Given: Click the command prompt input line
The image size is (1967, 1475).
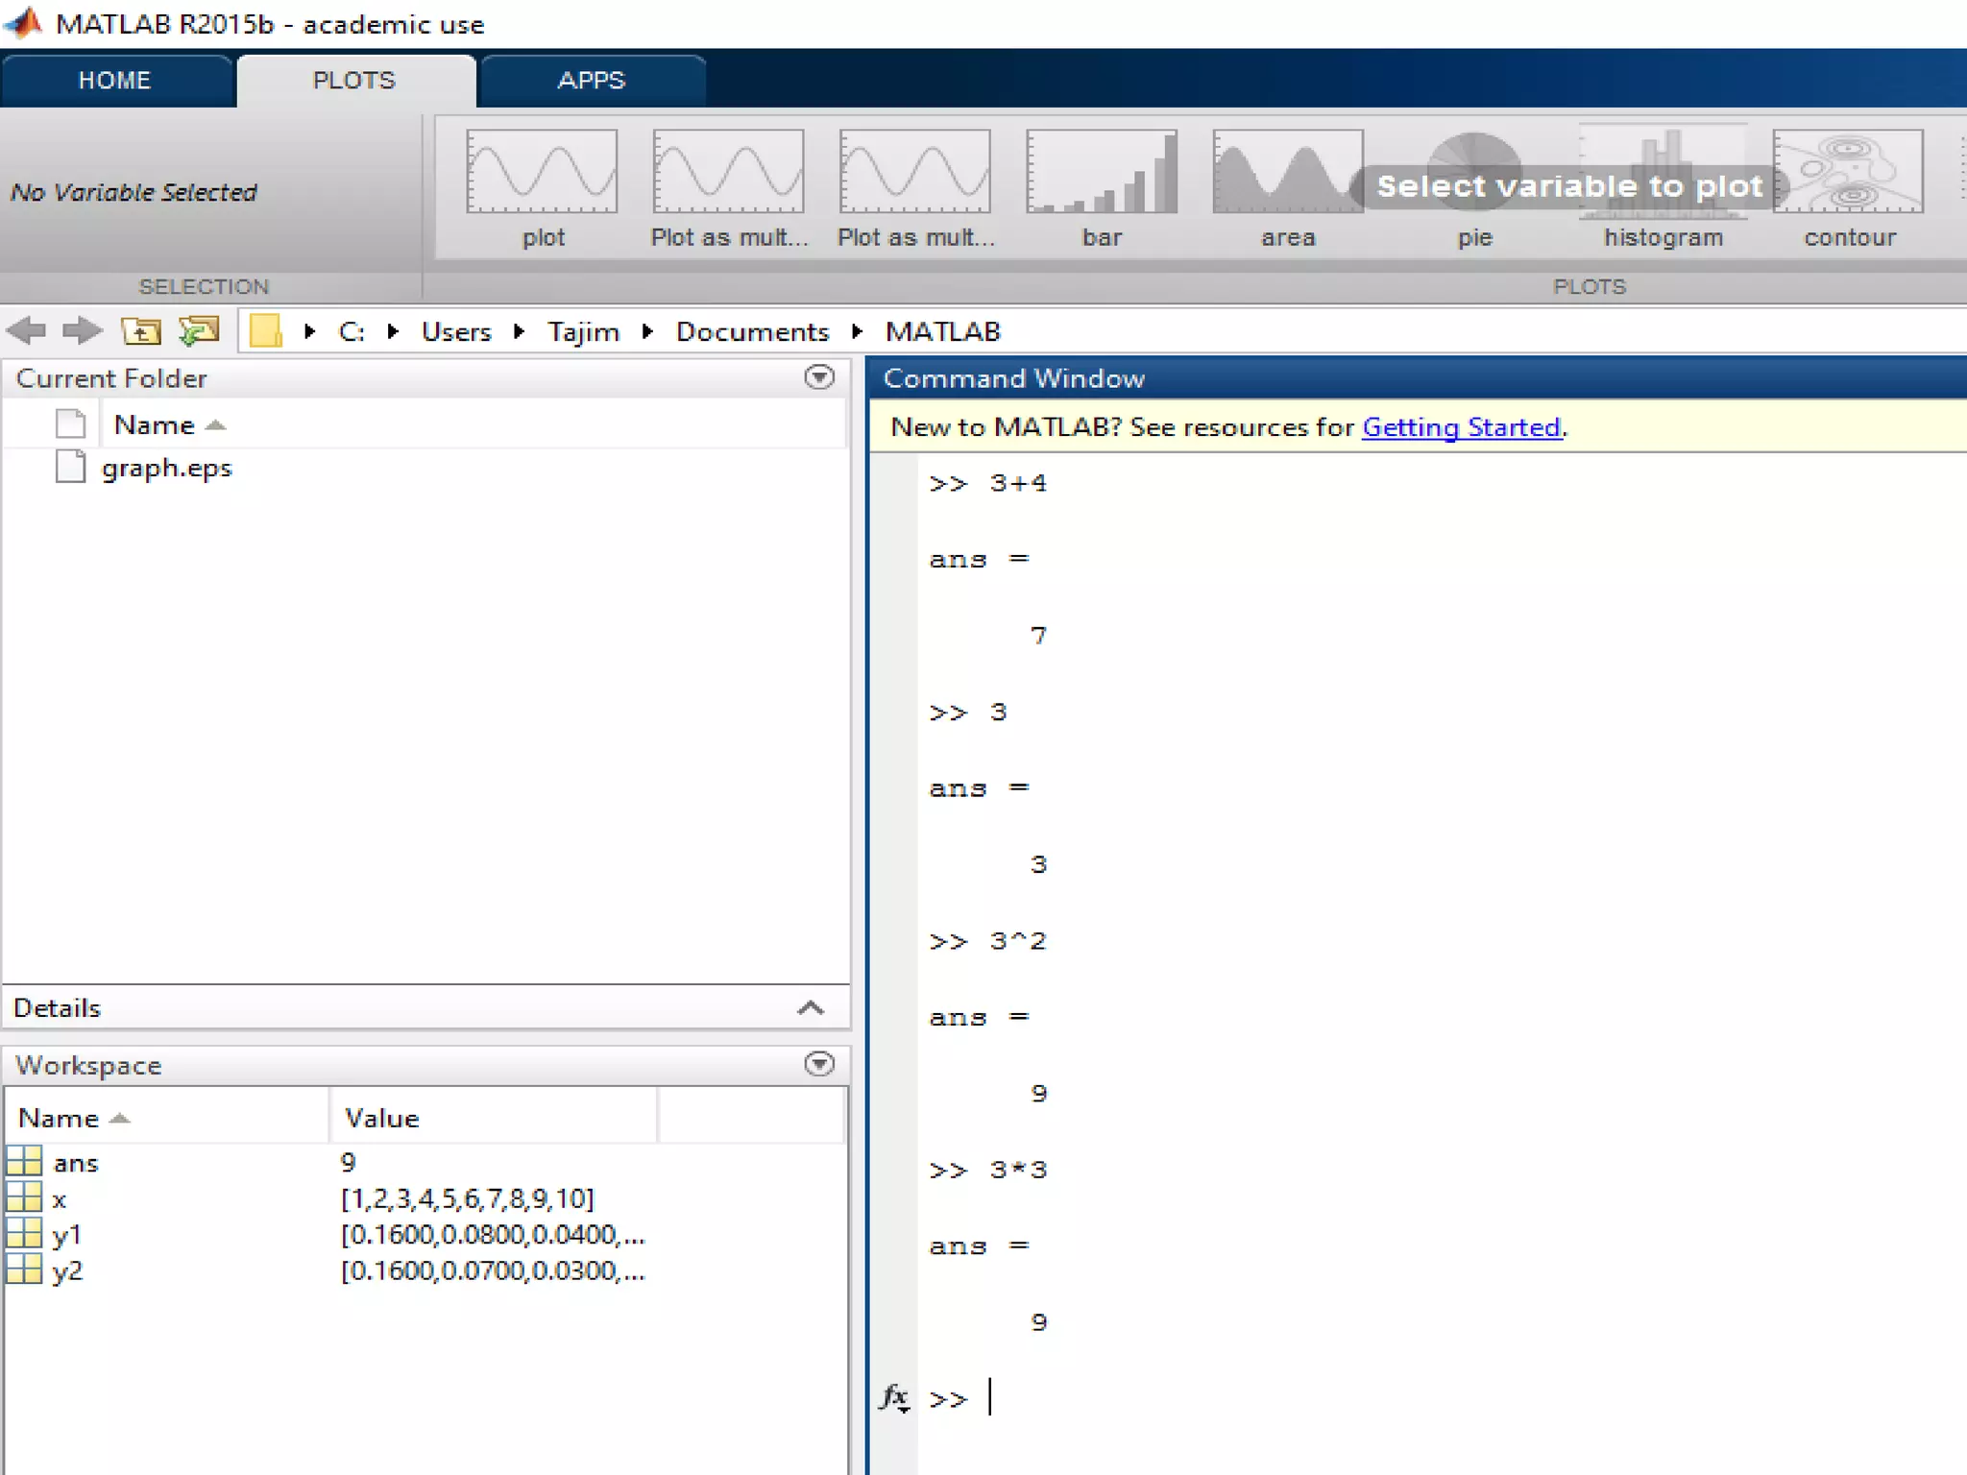Looking at the screenshot, I should 1441,1398.
